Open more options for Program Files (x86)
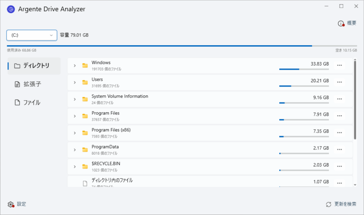Viewport: 364px width, 215px height. (340, 133)
